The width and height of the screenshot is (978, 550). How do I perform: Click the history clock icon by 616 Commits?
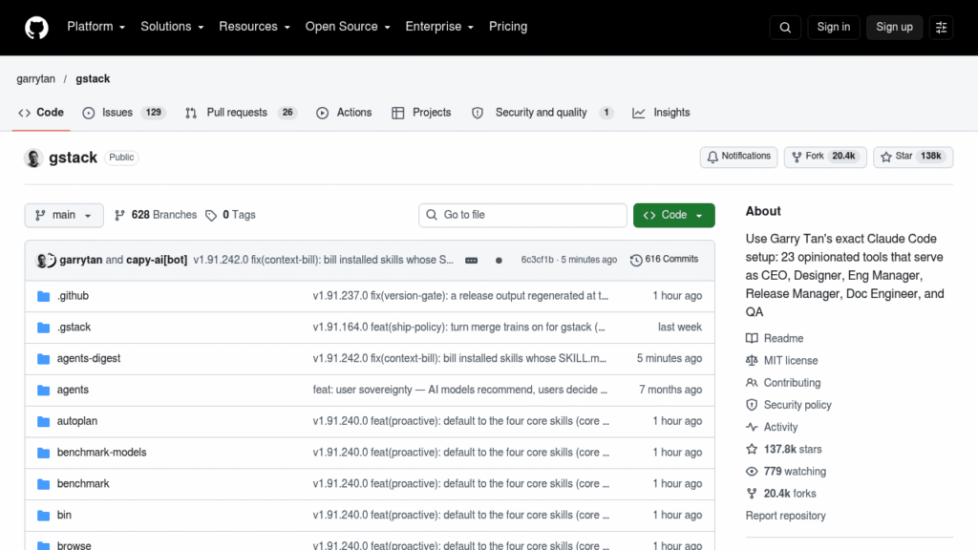(x=635, y=260)
